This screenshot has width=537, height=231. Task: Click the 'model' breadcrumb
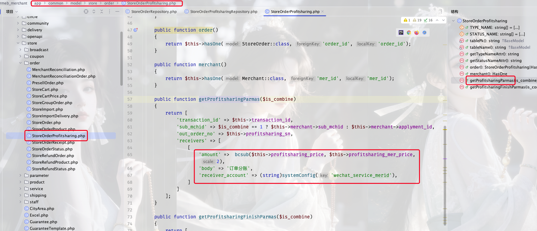pos(76,3)
